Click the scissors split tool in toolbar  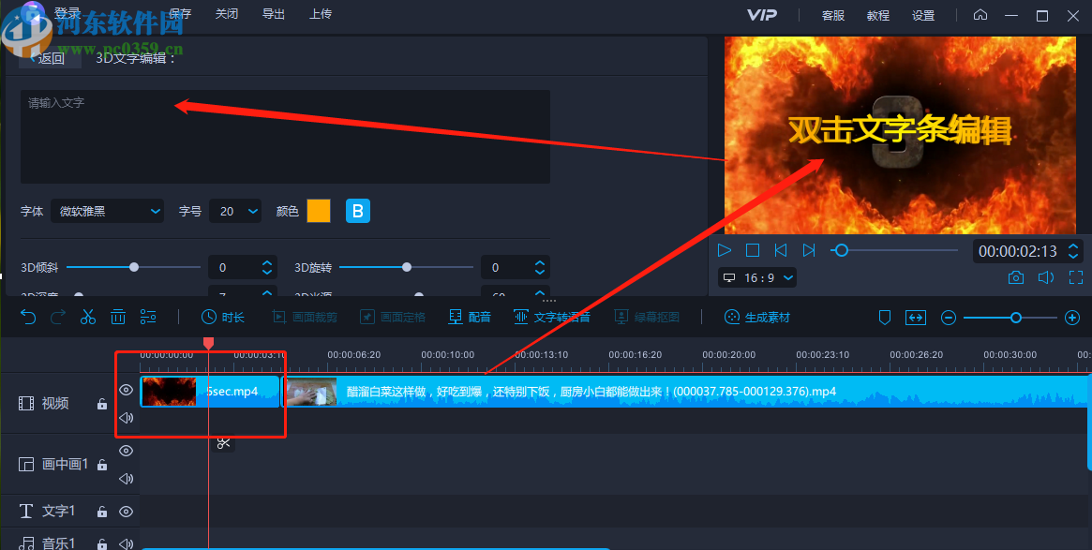tap(88, 317)
